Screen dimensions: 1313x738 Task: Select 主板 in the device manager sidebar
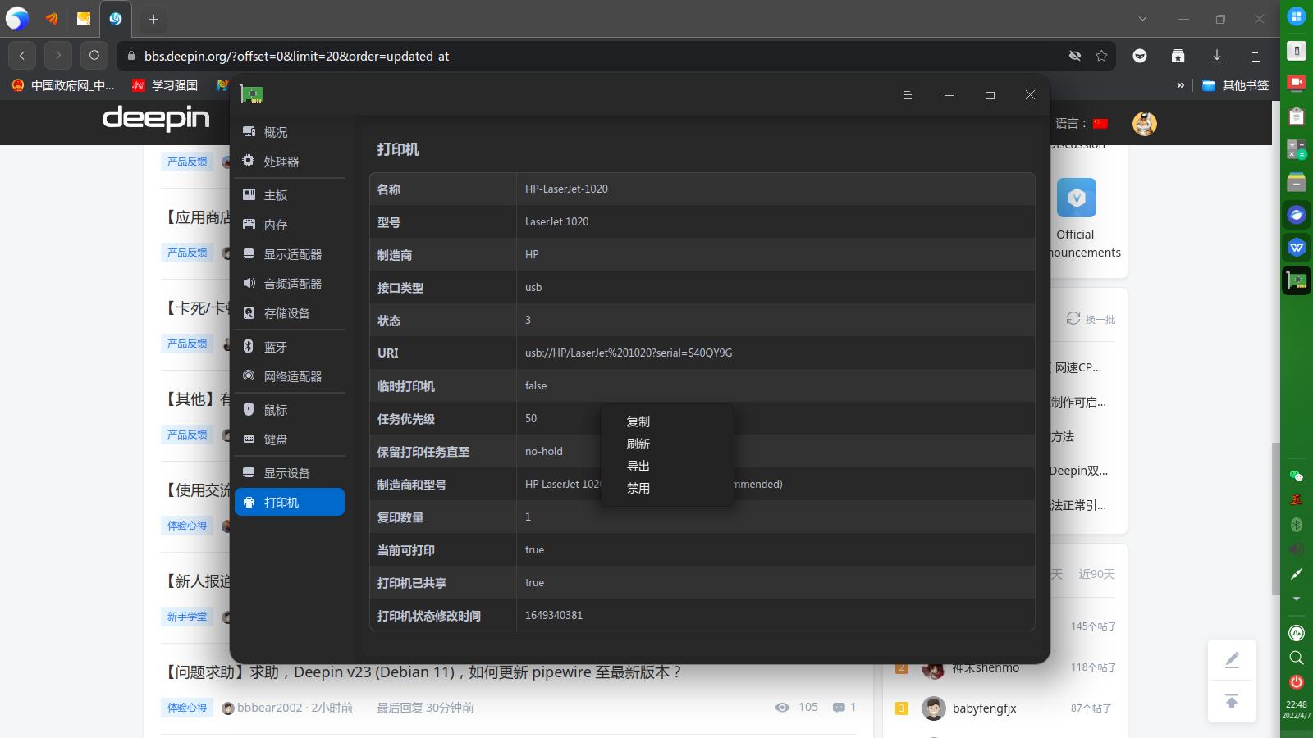290,195
